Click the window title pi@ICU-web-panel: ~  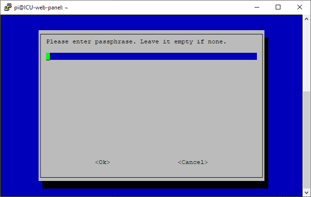tap(41, 8)
